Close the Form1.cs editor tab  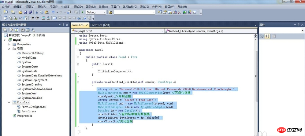87,25
